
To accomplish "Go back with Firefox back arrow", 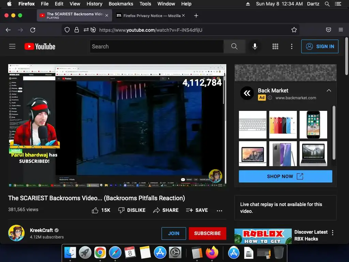I will click(8, 30).
